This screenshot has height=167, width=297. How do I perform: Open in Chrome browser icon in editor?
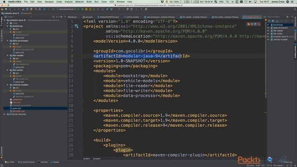[248, 24]
